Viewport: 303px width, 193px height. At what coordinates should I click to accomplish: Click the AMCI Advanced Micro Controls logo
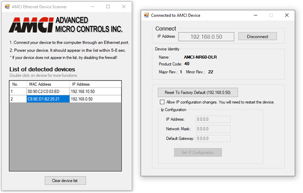66,25
